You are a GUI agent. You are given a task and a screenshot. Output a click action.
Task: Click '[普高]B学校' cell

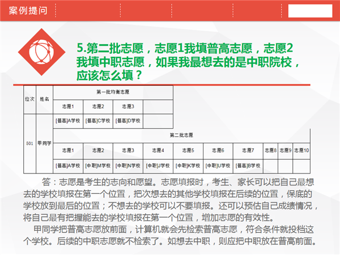248,166
